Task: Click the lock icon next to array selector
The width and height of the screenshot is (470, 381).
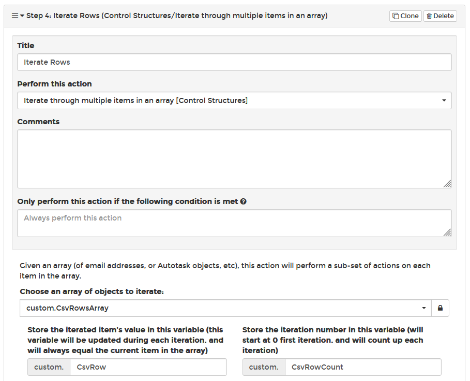Action: [440, 308]
